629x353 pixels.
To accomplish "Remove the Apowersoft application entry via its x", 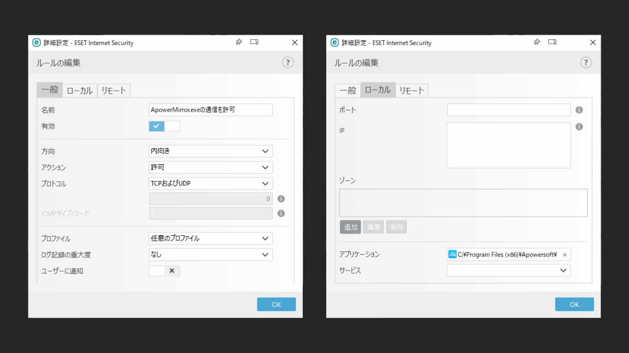I will (565, 254).
